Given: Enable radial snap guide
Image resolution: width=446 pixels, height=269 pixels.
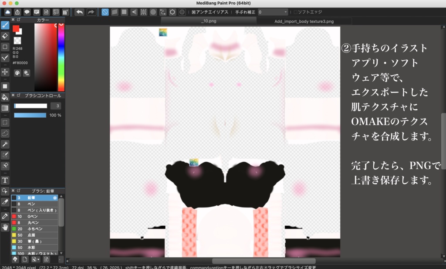Looking at the screenshot, I should (144, 12).
